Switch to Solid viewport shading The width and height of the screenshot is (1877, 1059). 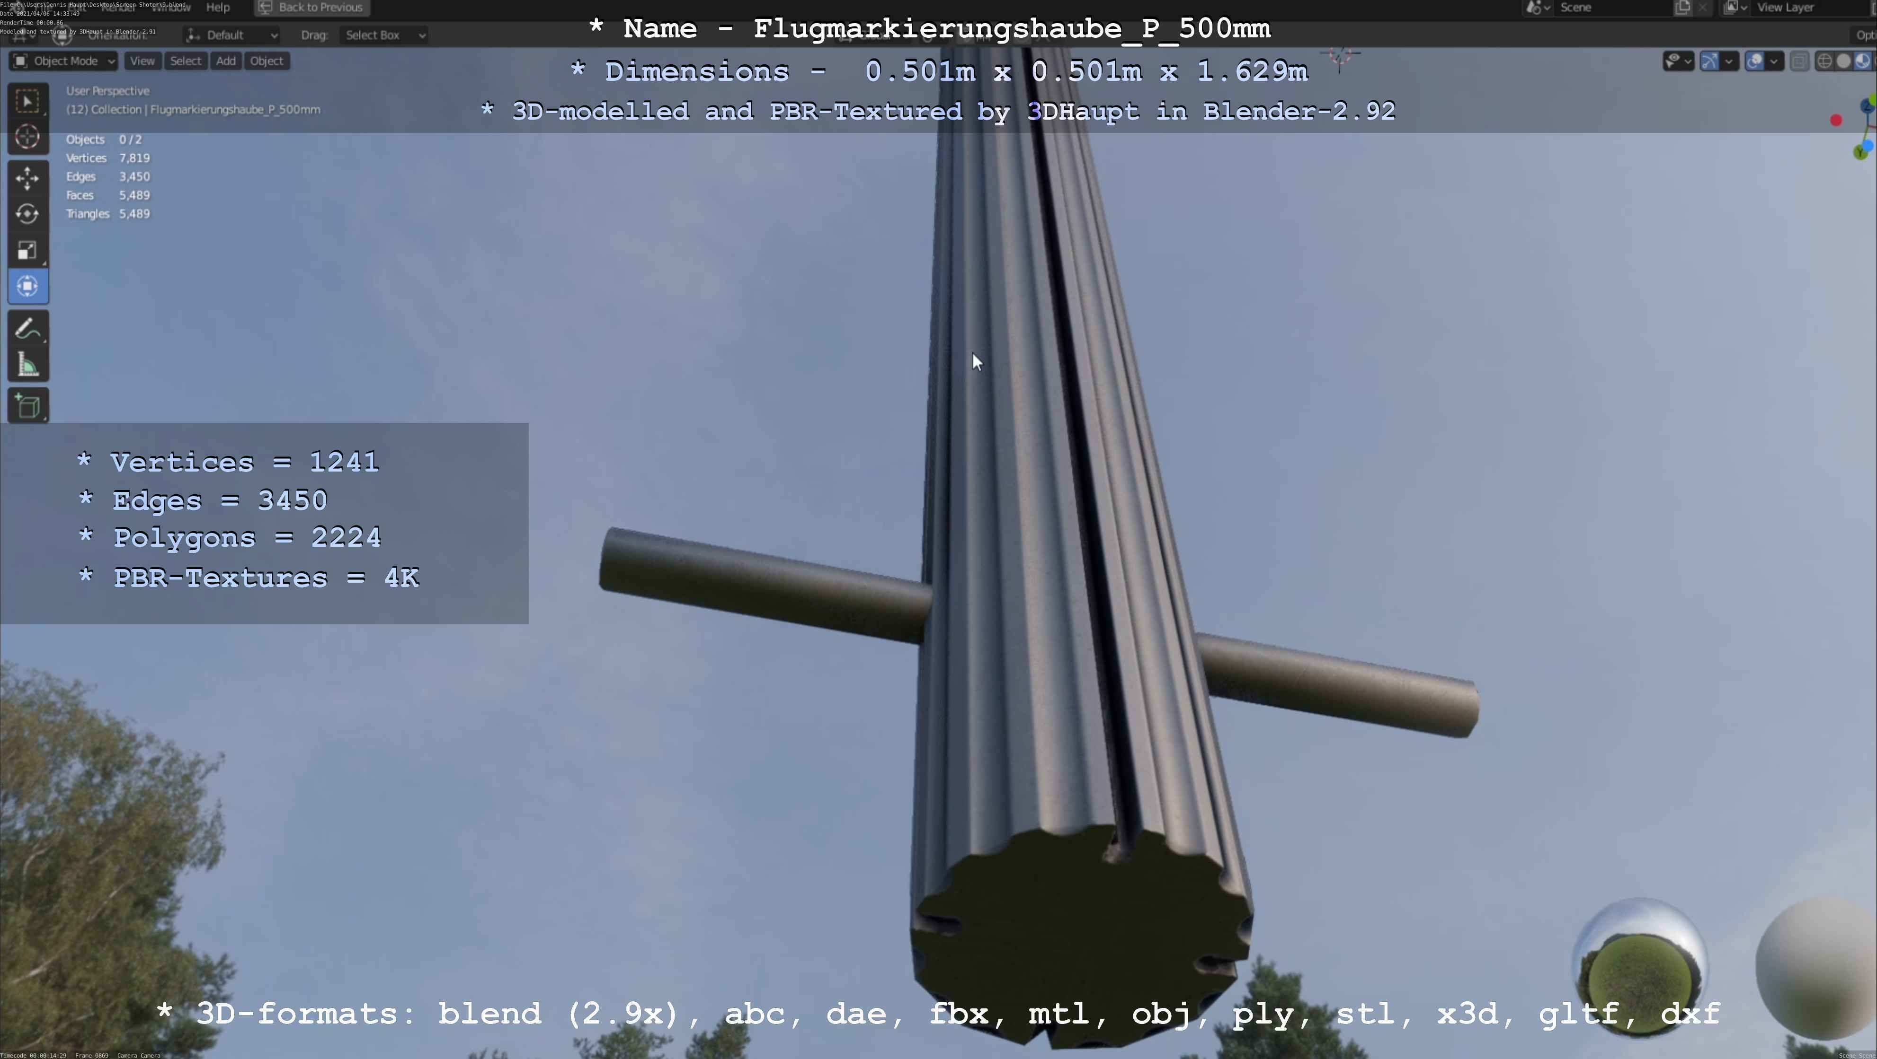(x=1843, y=61)
